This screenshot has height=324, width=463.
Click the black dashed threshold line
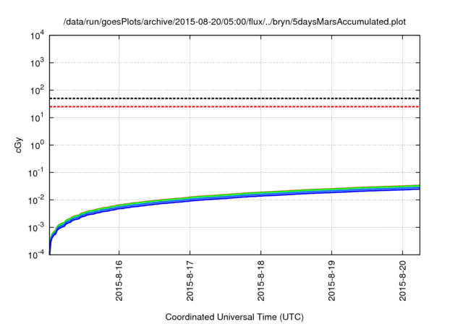click(234, 98)
